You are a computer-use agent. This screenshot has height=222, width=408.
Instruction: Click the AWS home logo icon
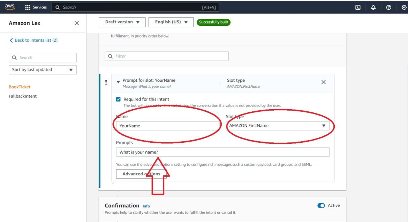coord(9,7)
